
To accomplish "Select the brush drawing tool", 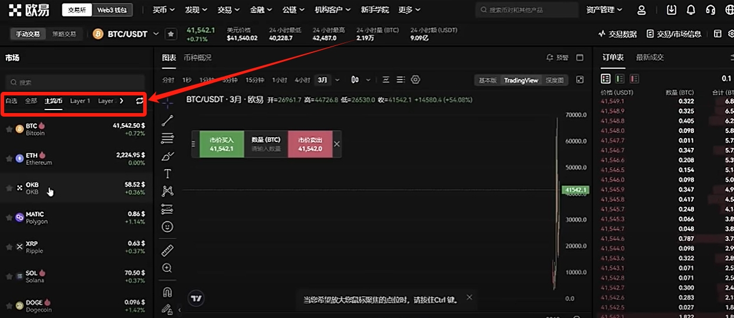I will click(167, 156).
